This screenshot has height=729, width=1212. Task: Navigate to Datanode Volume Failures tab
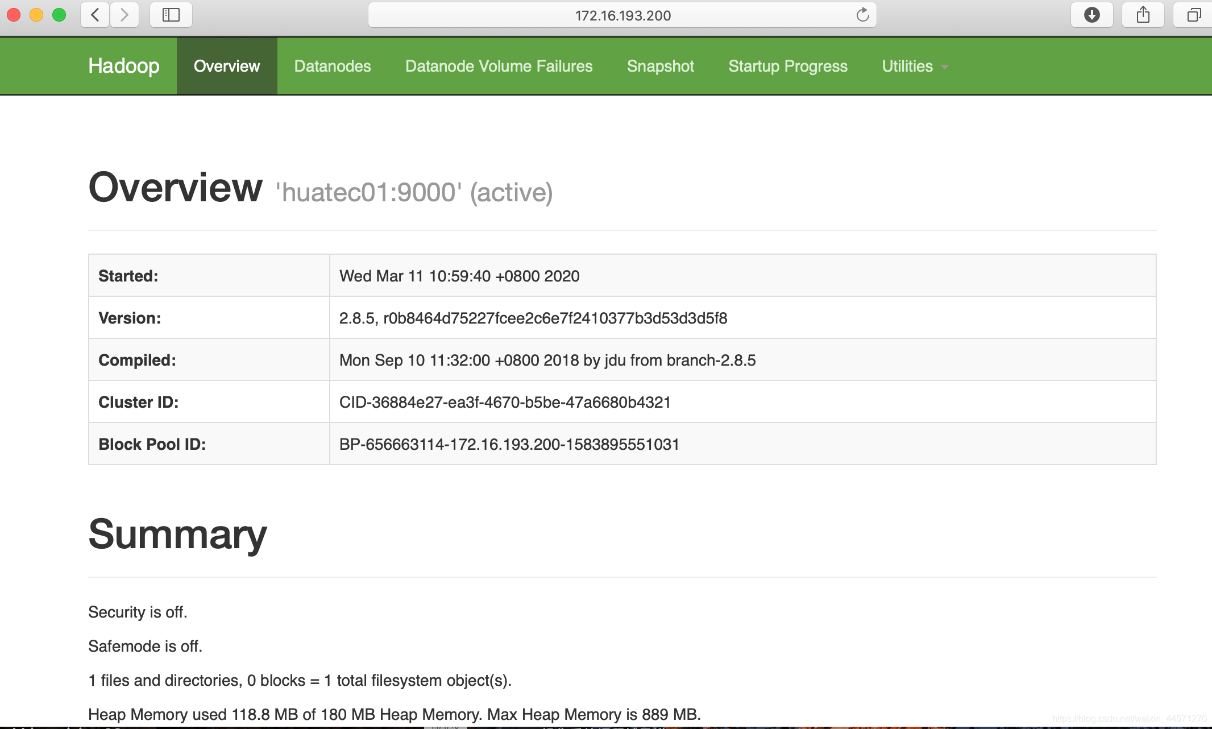[499, 67]
